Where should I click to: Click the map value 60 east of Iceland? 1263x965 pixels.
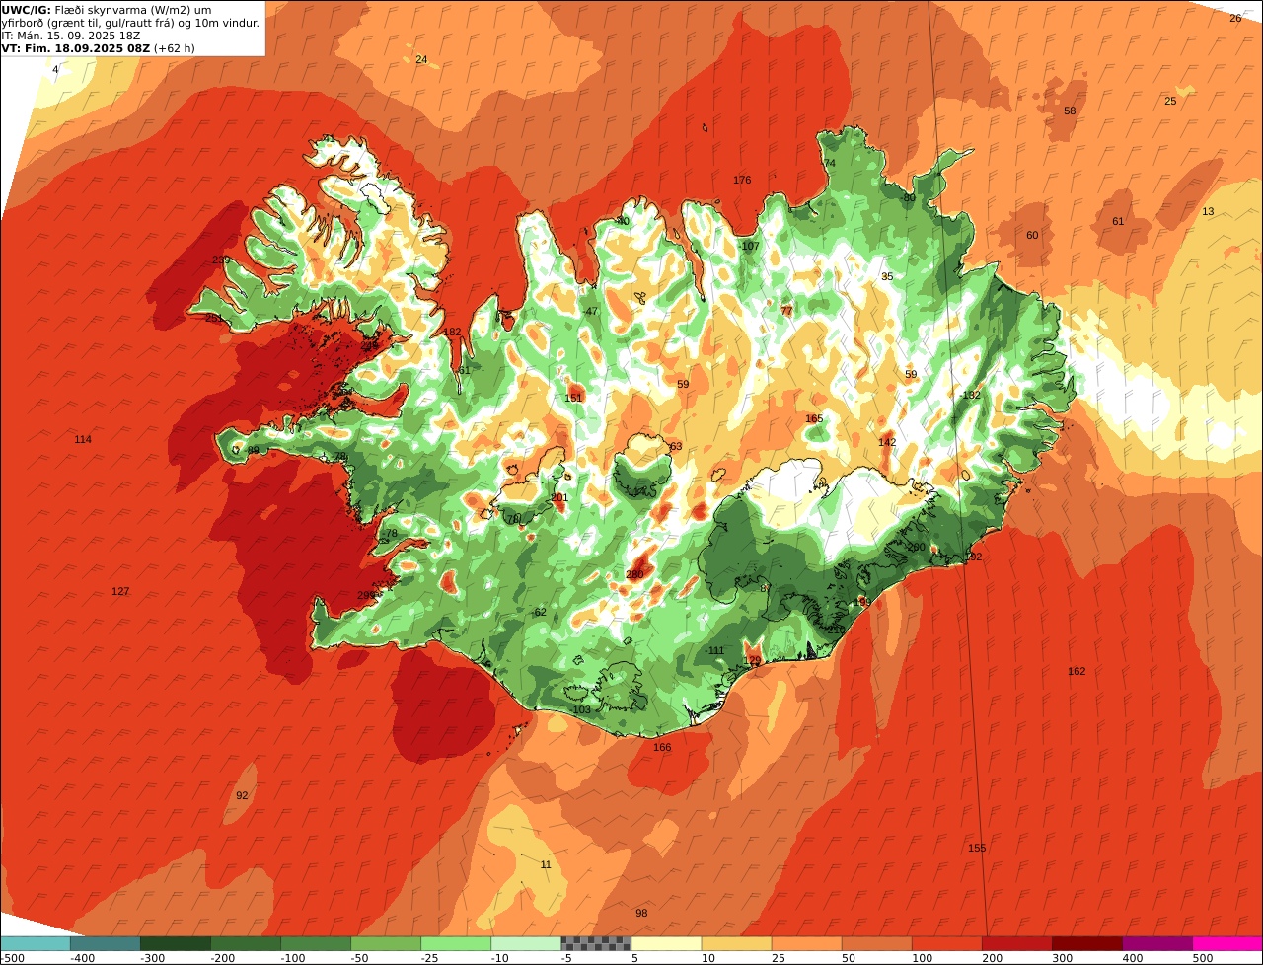tap(1032, 235)
